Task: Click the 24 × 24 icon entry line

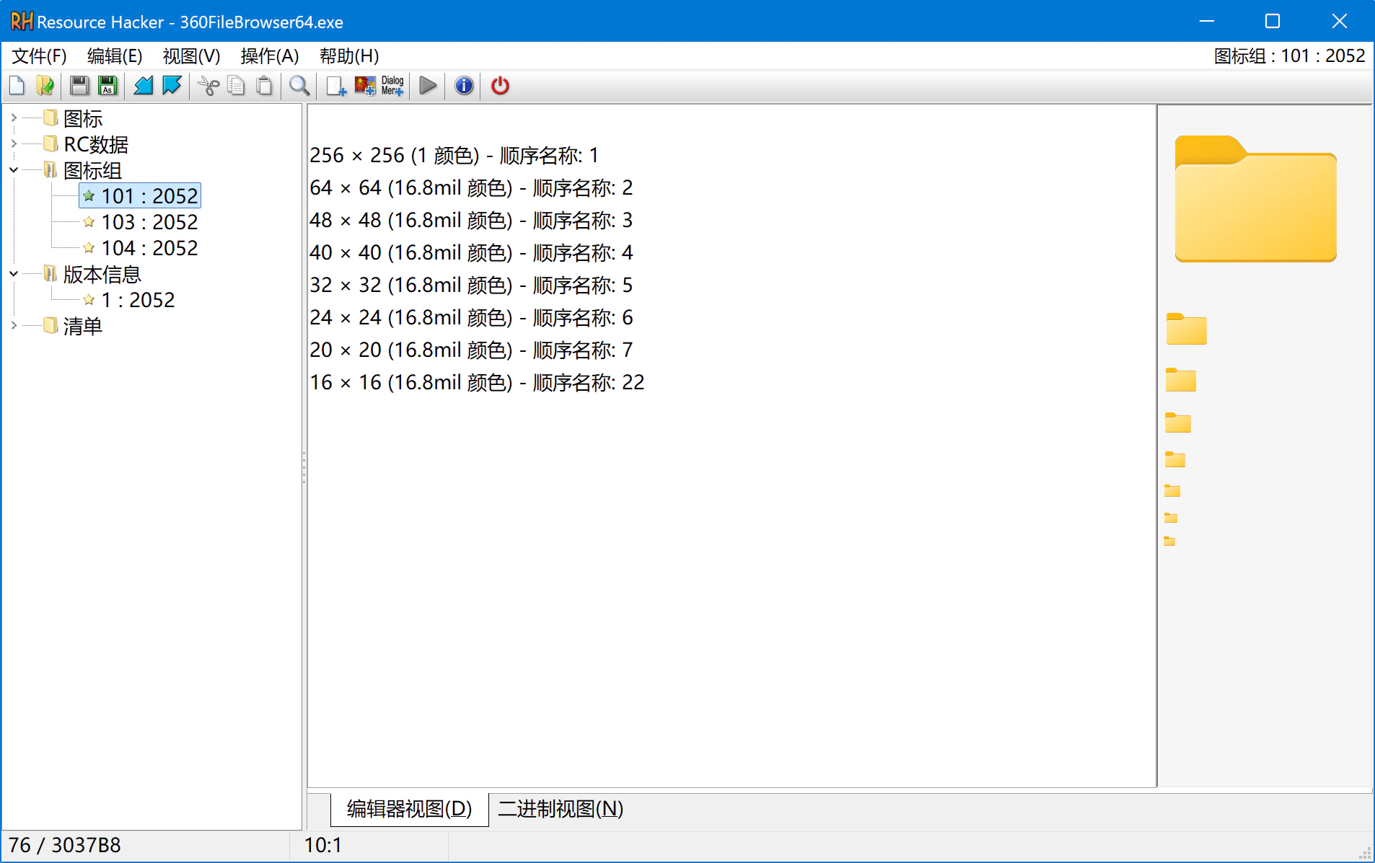Action: pyautogui.click(x=471, y=317)
